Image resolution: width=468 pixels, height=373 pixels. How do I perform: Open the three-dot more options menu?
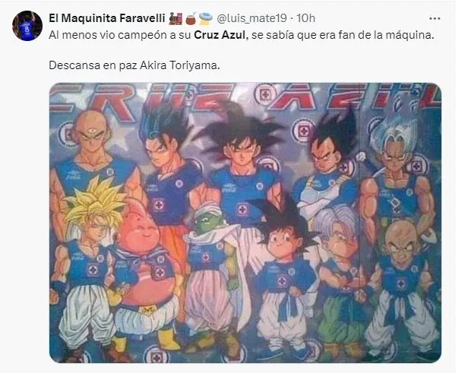435,18
